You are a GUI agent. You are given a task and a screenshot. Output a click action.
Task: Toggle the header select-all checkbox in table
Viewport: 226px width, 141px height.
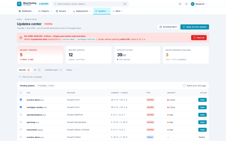[21, 93]
